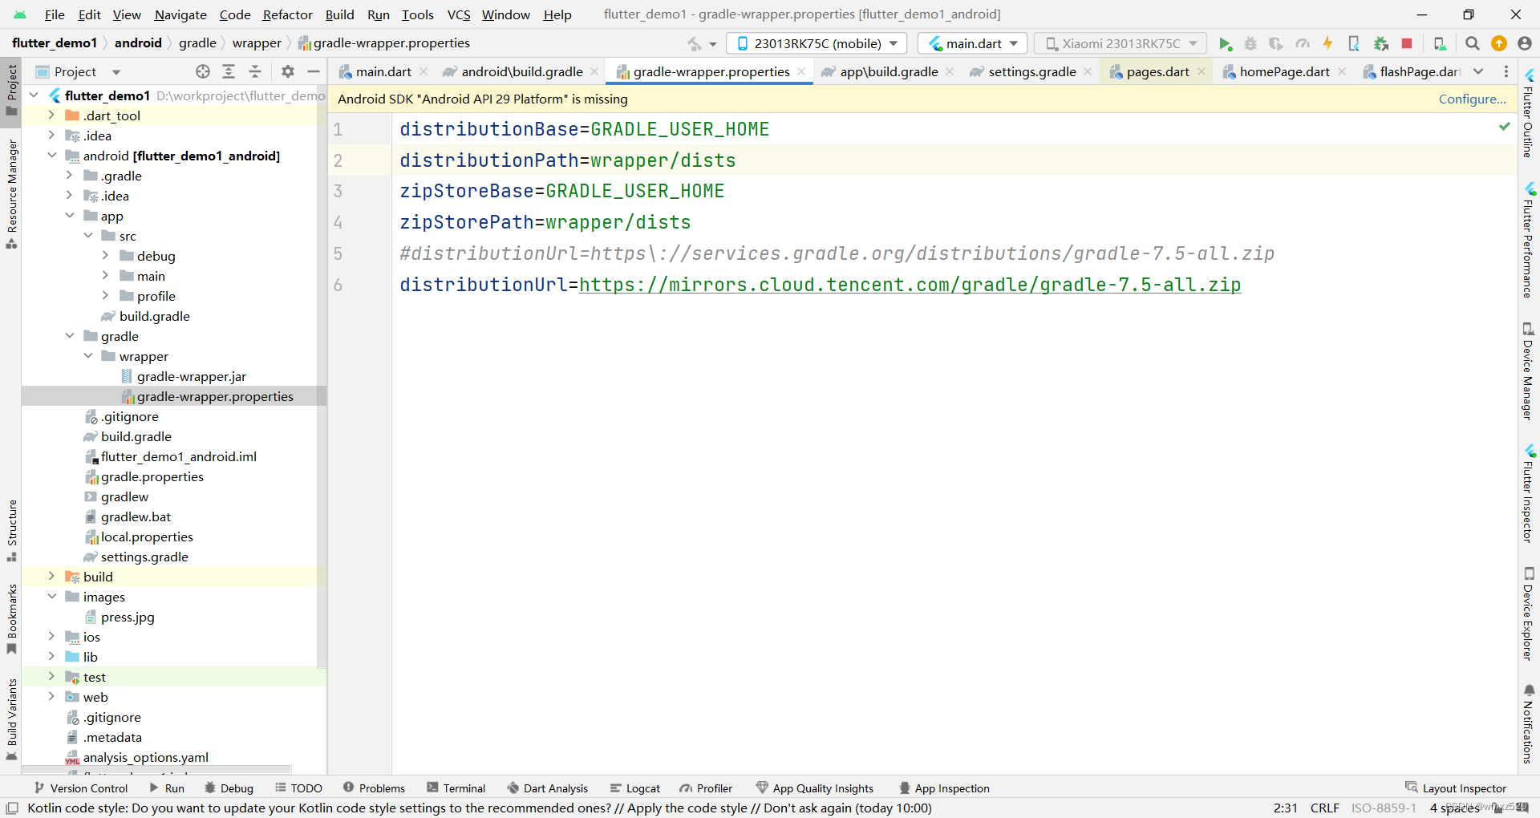Select press.jpg in images folder
The image size is (1540, 818).
(128, 617)
